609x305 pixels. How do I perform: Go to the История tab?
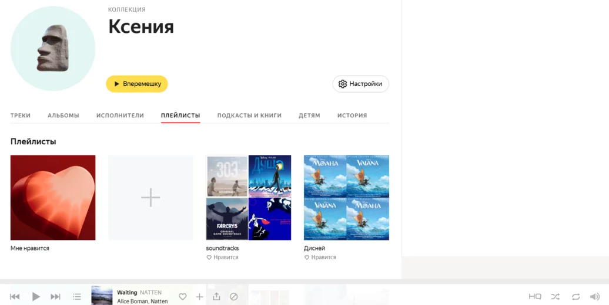(x=352, y=116)
